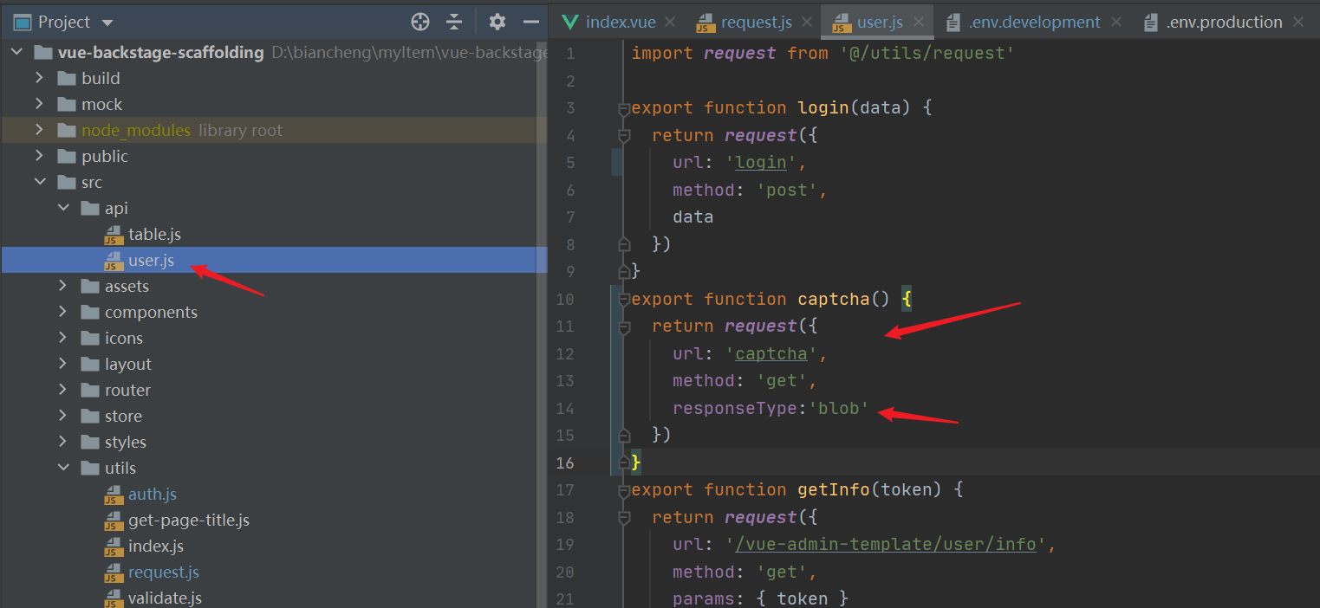This screenshot has height=608, width=1320.
Task: Click the mock folder icon
Action: (x=67, y=104)
